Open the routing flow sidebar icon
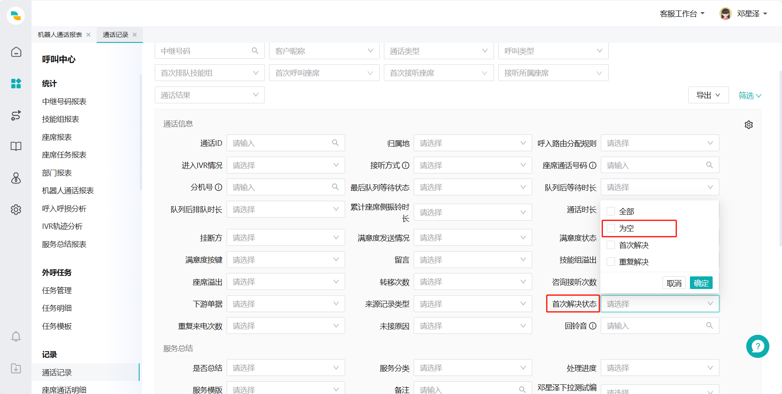 pyautogui.click(x=16, y=115)
